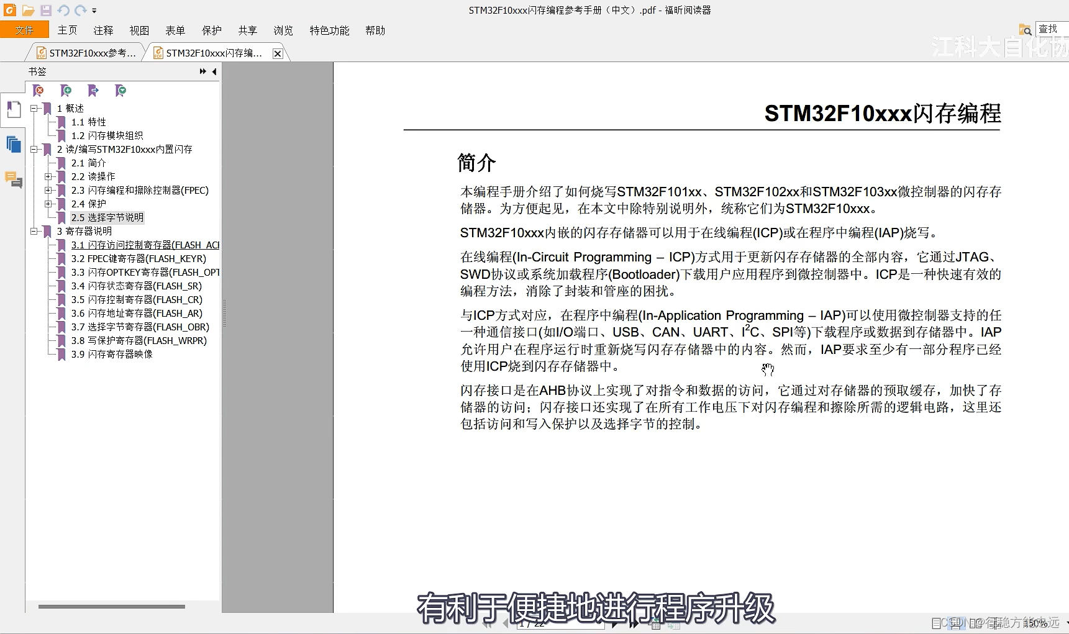Image resolution: width=1069 pixels, height=634 pixels.
Task: Collapse the bookmark panel with left arrow
Action: pos(214,71)
